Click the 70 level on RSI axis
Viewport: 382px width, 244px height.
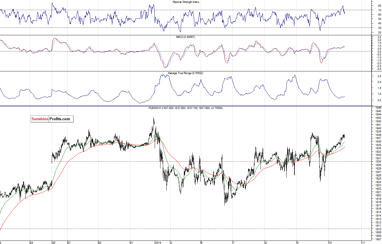(379, 10)
